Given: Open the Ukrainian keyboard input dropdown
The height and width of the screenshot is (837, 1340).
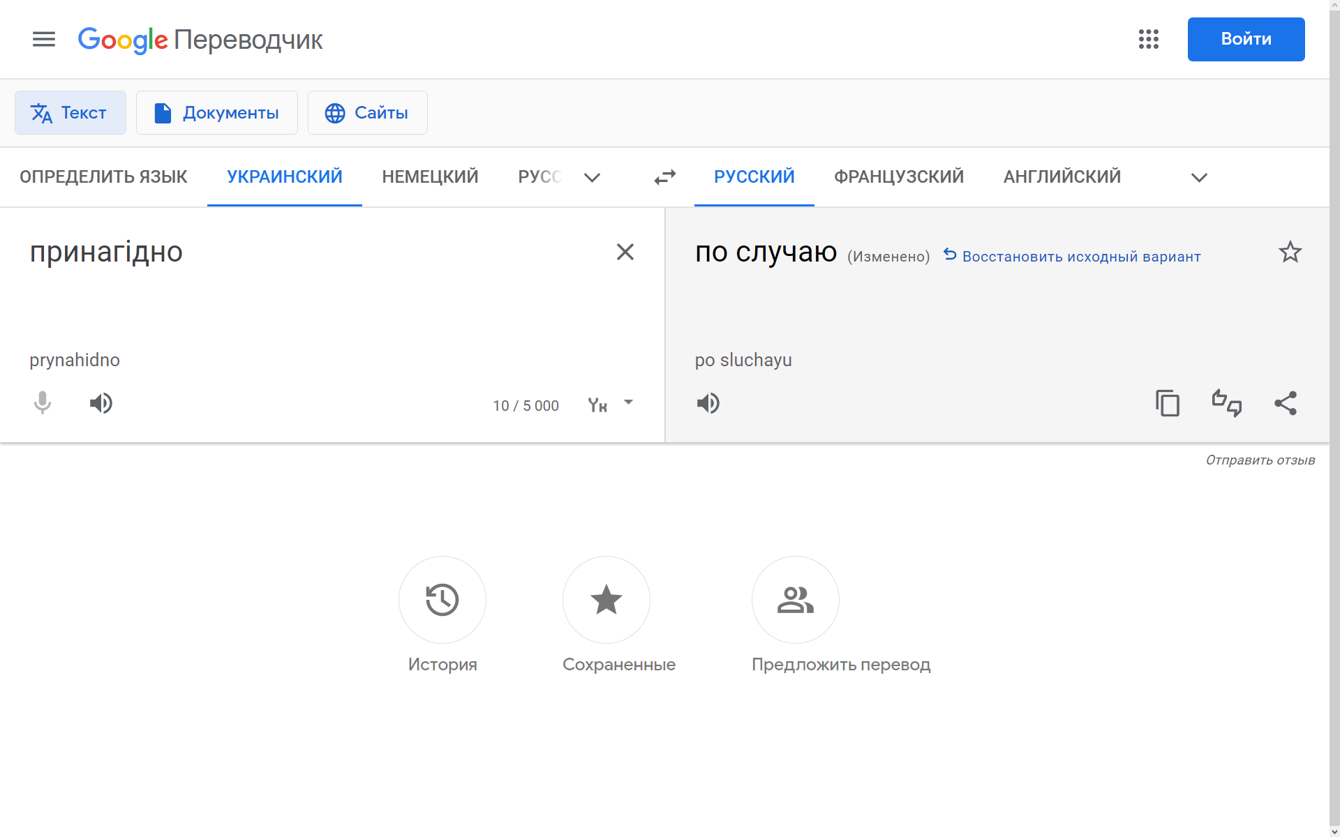Looking at the screenshot, I should pos(628,402).
